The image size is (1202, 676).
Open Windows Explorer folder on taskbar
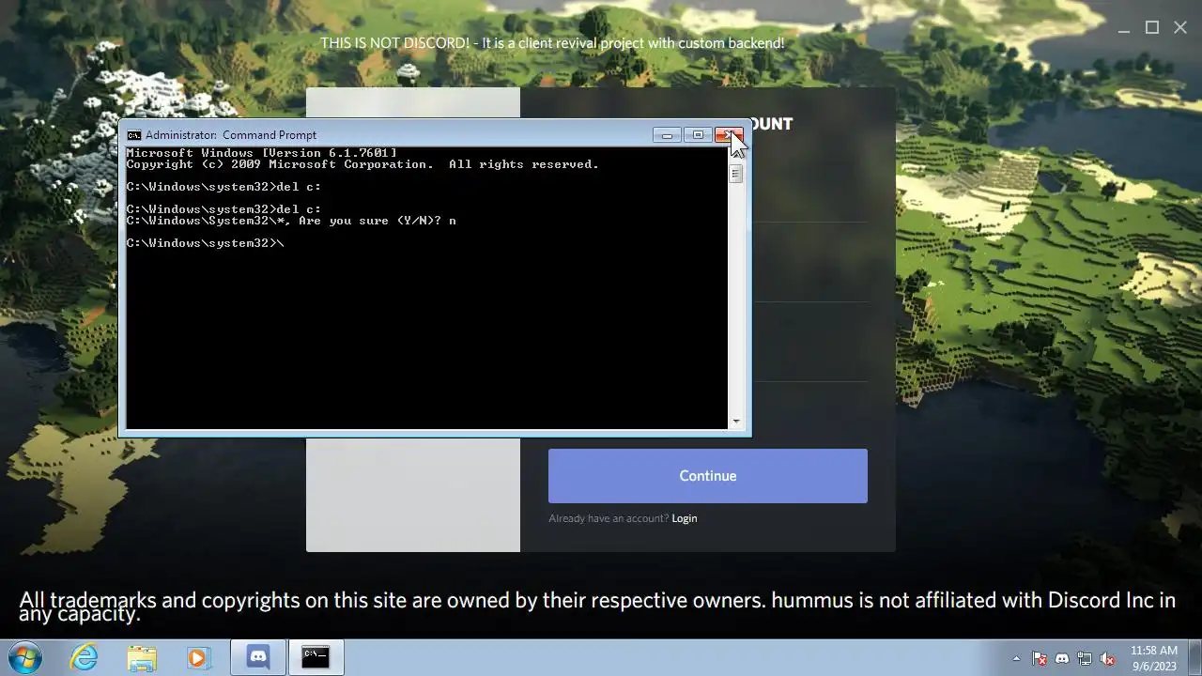click(142, 657)
